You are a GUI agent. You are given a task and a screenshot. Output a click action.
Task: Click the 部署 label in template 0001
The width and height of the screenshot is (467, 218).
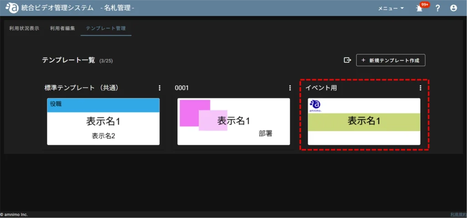pyautogui.click(x=265, y=134)
